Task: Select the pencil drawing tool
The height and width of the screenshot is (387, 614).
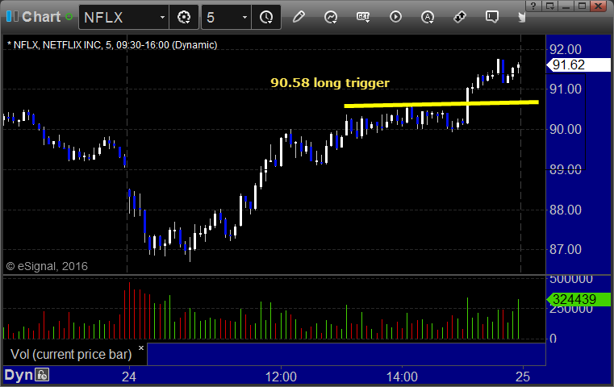Action: pyautogui.click(x=299, y=17)
